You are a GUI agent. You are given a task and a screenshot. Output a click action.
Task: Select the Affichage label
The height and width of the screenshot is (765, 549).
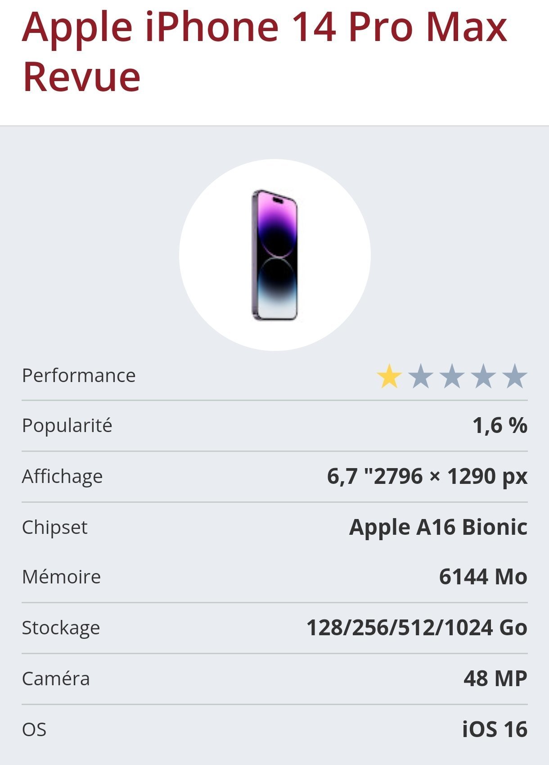[63, 476]
